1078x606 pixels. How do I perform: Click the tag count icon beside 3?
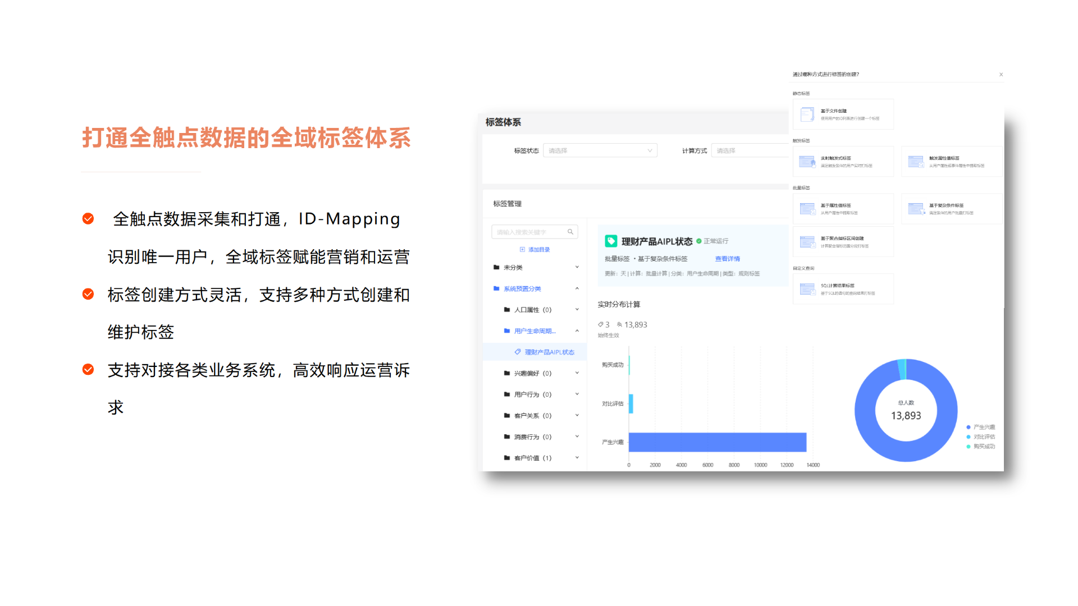click(601, 324)
